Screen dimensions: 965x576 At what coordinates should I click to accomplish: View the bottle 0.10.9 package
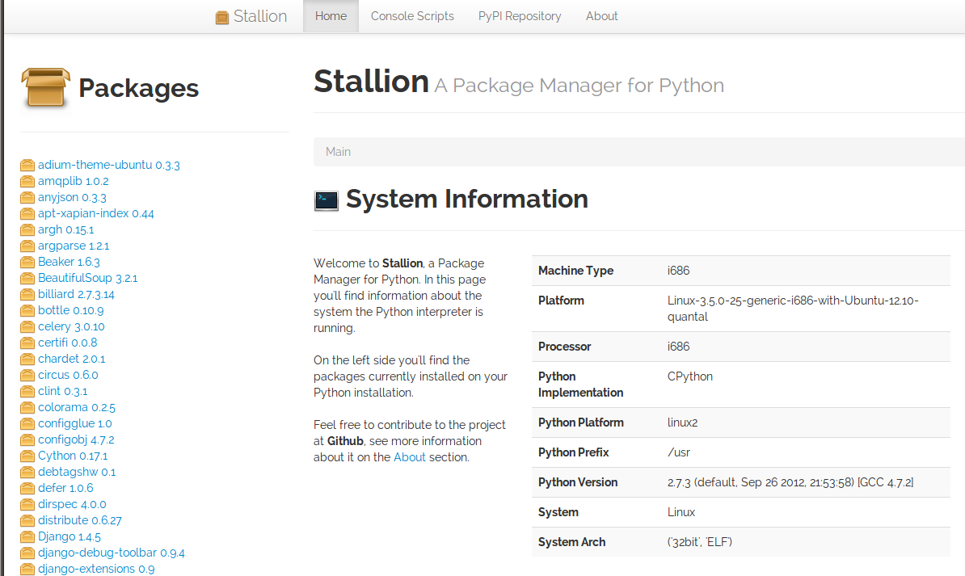click(x=70, y=310)
